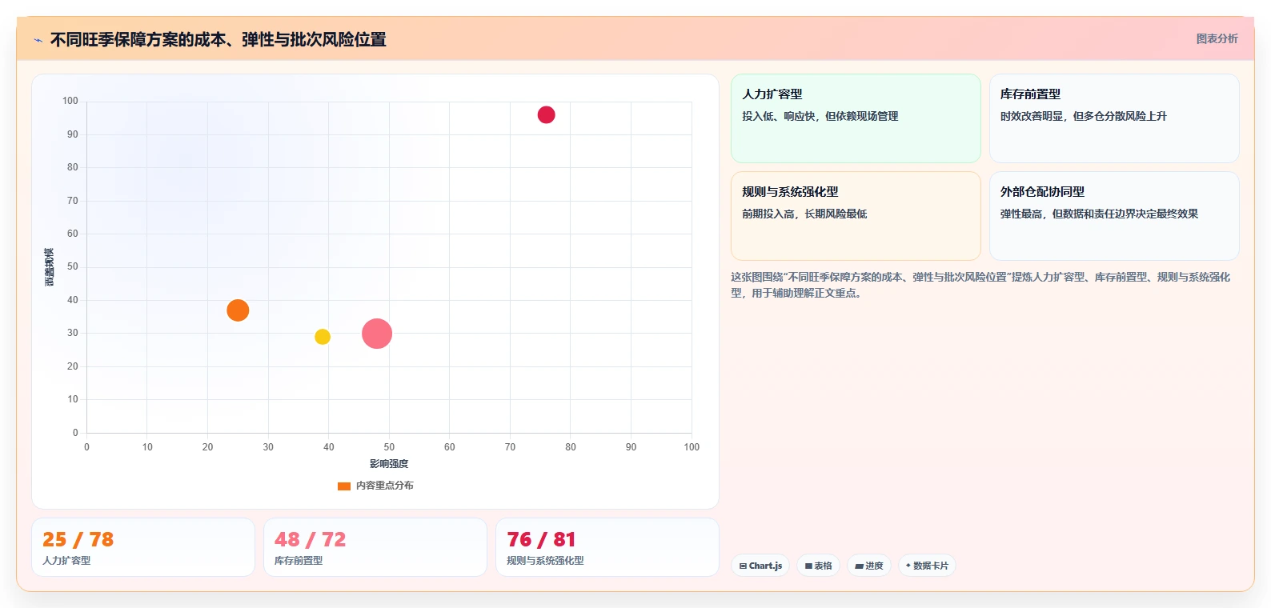The width and height of the screenshot is (1271, 608).
Task: Click the pink value 48 / 72
Action: coord(310,539)
